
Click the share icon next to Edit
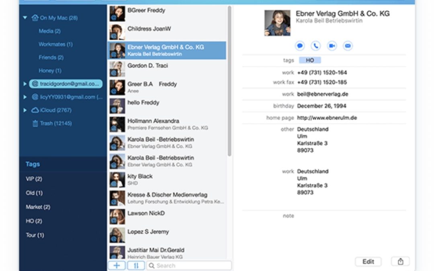(400, 261)
